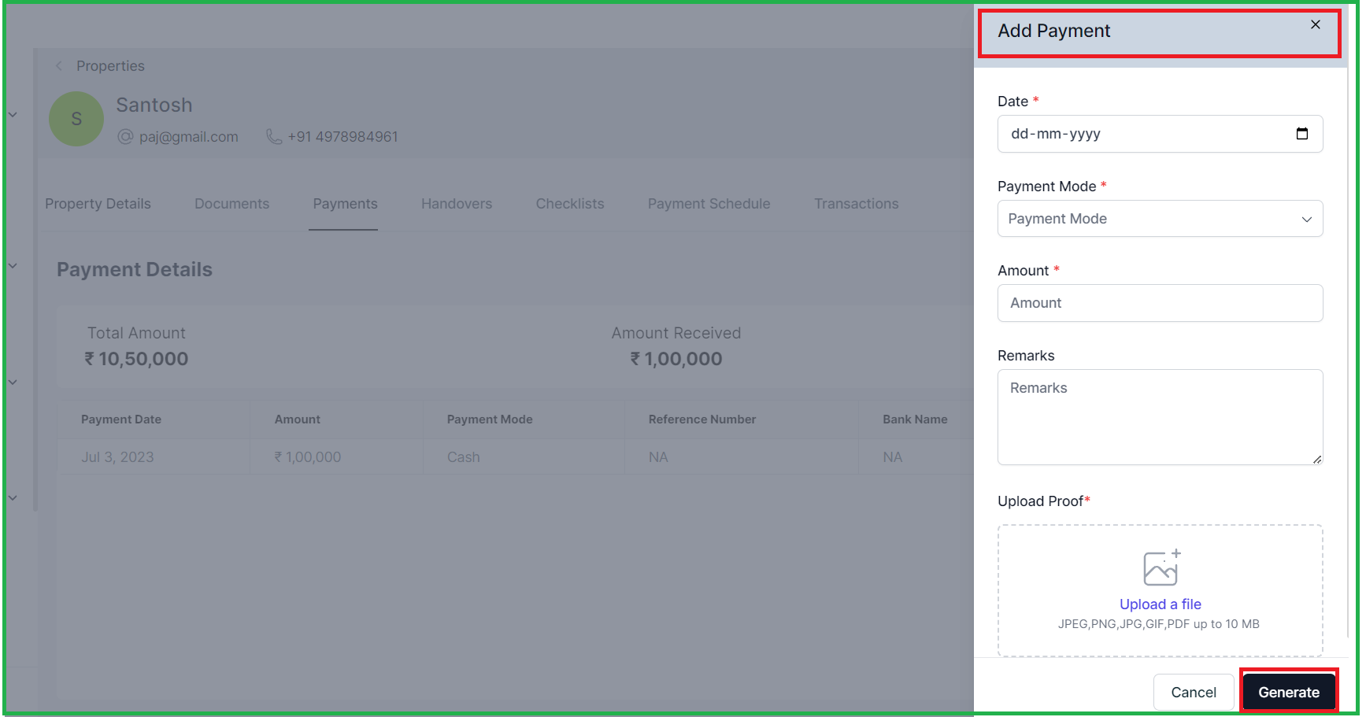Click the Payment Mode column header
The image size is (1366, 717).
click(x=490, y=419)
